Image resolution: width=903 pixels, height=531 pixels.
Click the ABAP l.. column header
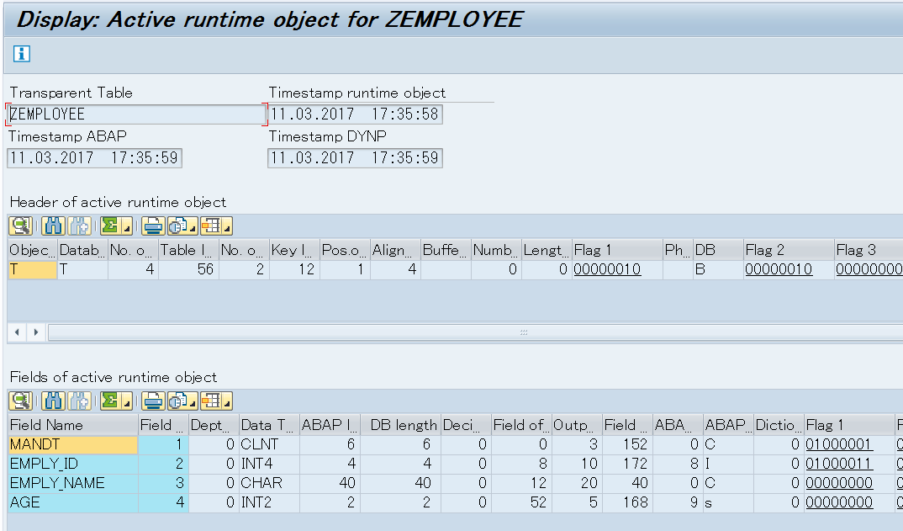coord(330,425)
